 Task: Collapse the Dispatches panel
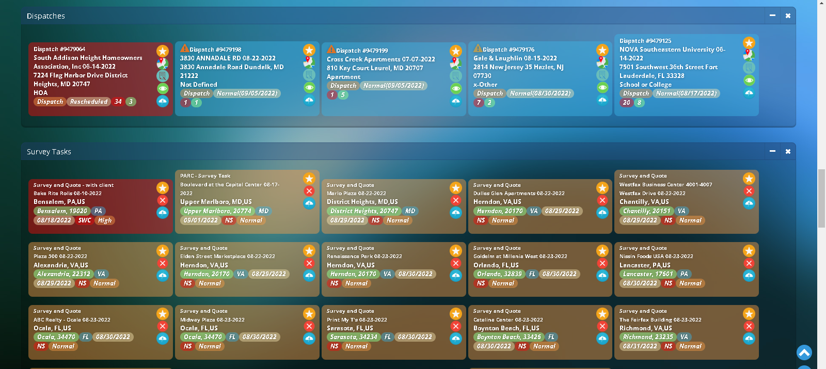[x=772, y=15]
